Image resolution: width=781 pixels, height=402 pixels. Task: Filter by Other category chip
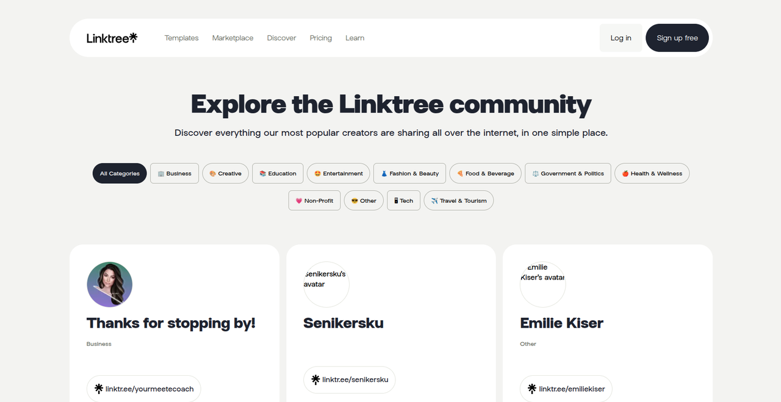tap(364, 200)
